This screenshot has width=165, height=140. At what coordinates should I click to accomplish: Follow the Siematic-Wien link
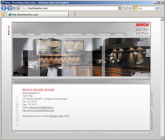click(56, 116)
